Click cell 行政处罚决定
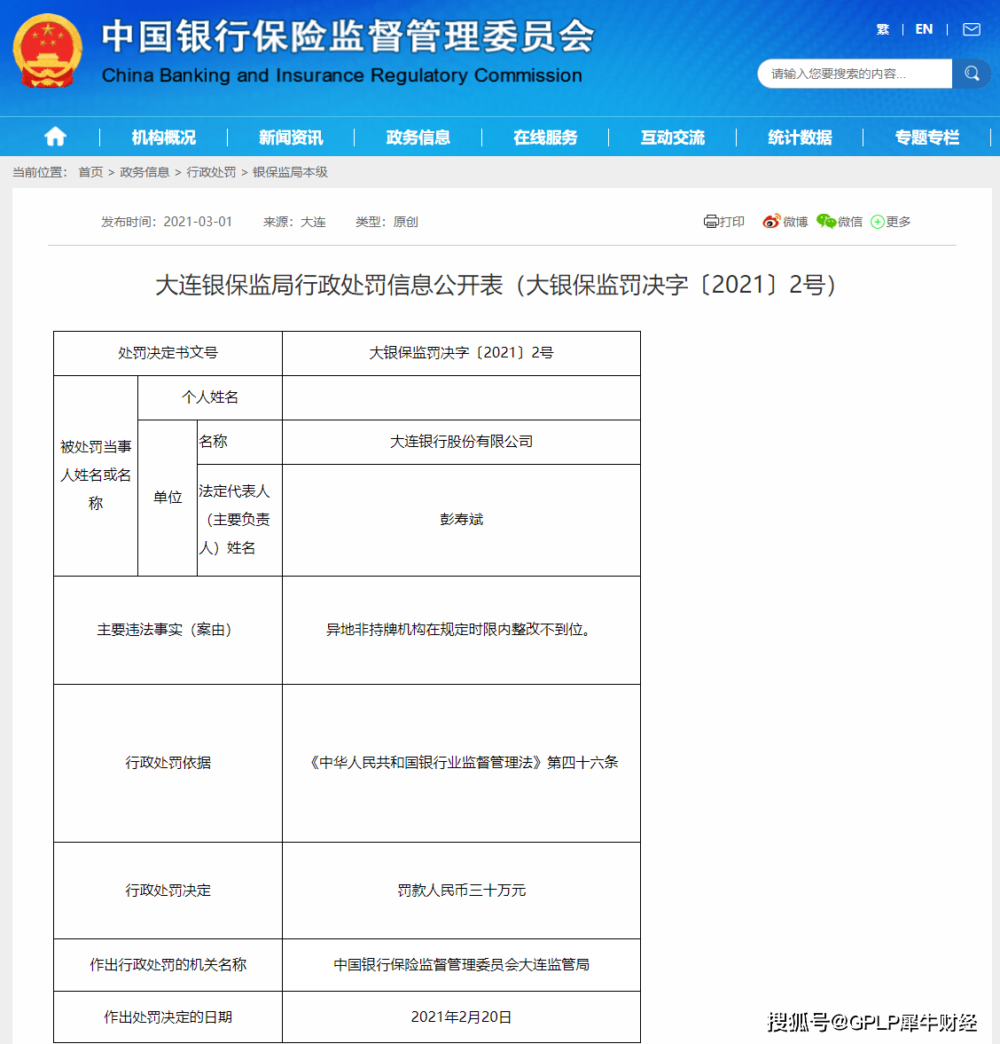 (168, 891)
